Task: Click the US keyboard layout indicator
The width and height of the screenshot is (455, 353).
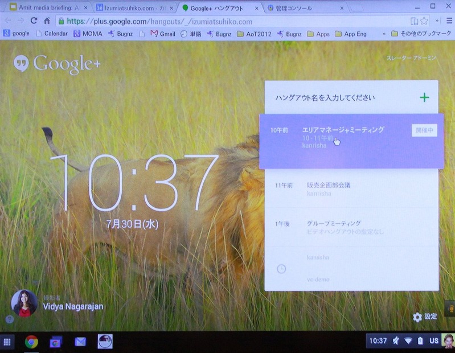Action: point(434,341)
